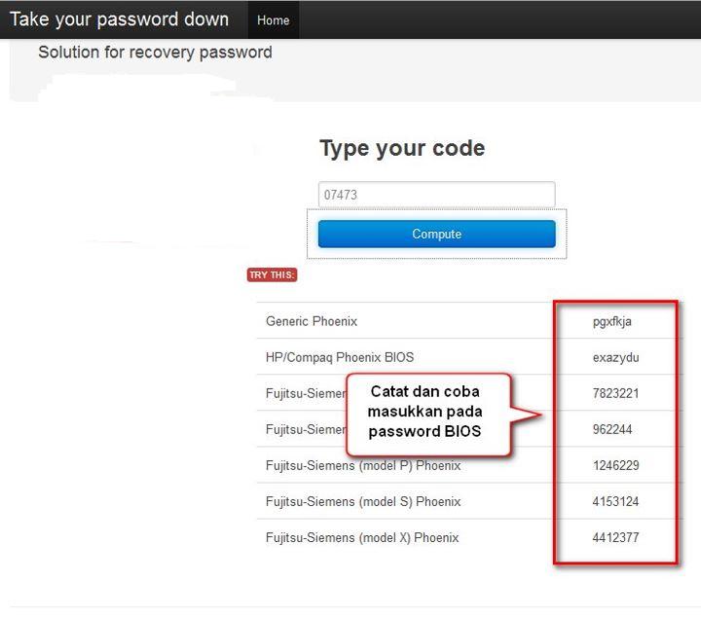The image size is (701, 617).
Task: Focus the code input field containing 07473
Action: coord(436,195)
